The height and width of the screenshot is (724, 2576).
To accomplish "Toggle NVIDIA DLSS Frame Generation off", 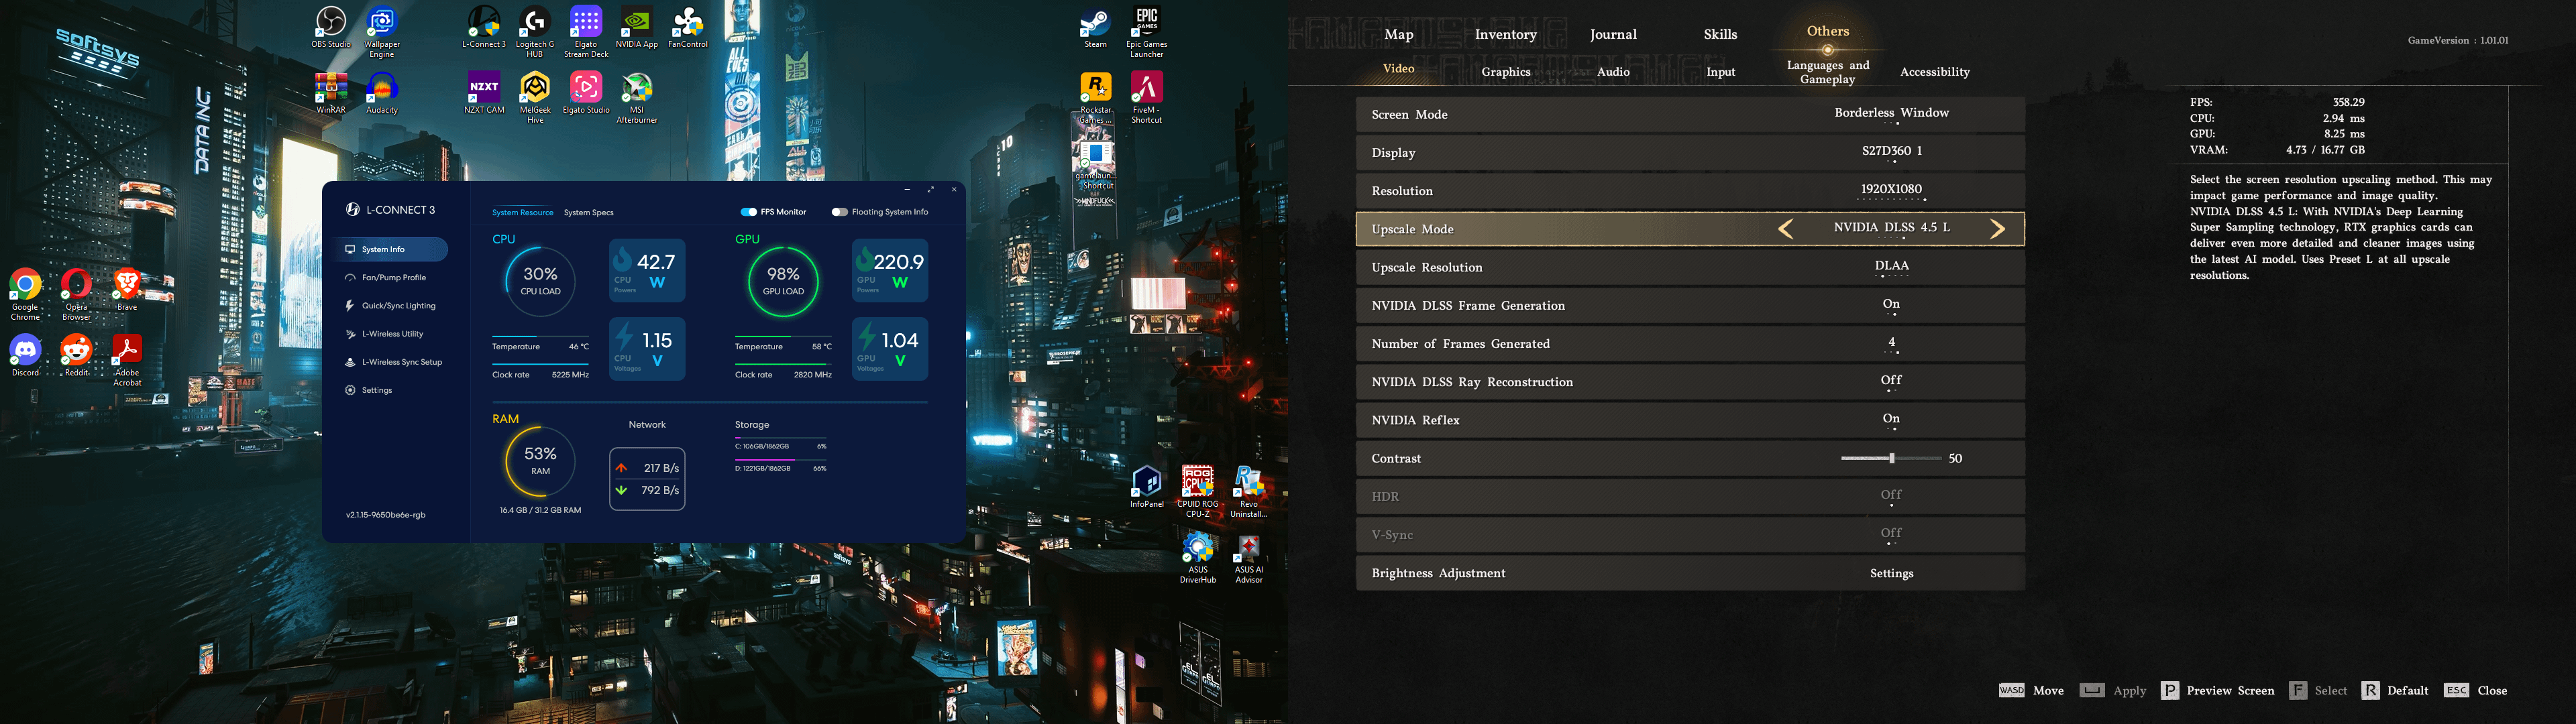I will point(1890,305).
